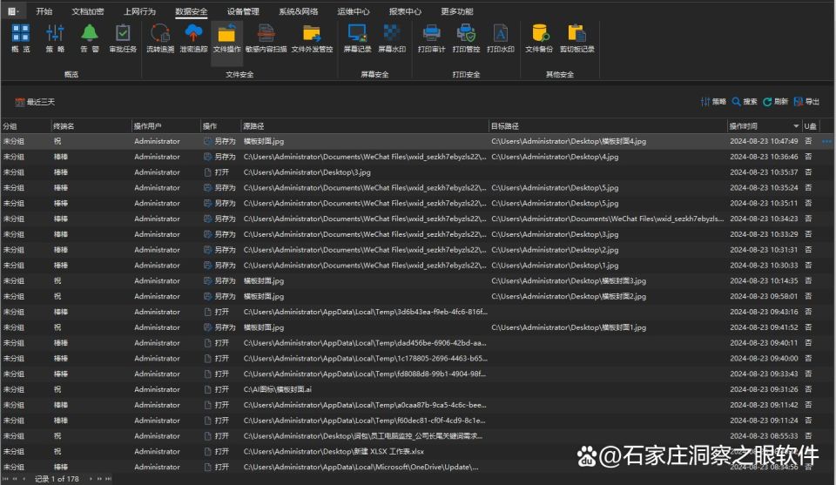Viewport: 836px width, 485px height.
Task: Switch to the 文档加密 tab
Action: [x=87, y=11]
